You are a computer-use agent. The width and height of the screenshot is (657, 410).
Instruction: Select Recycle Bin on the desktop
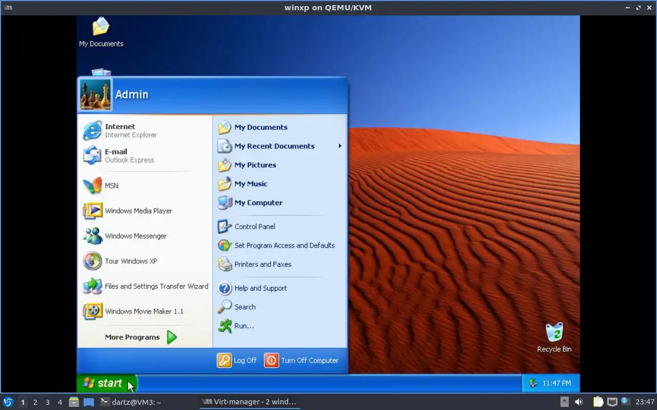click(x=554, y=338)
